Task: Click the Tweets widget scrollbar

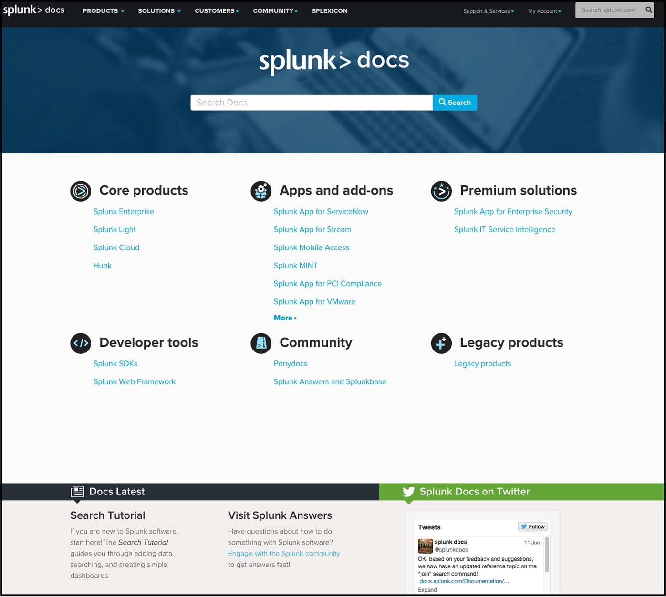Action: coord(547,555)
